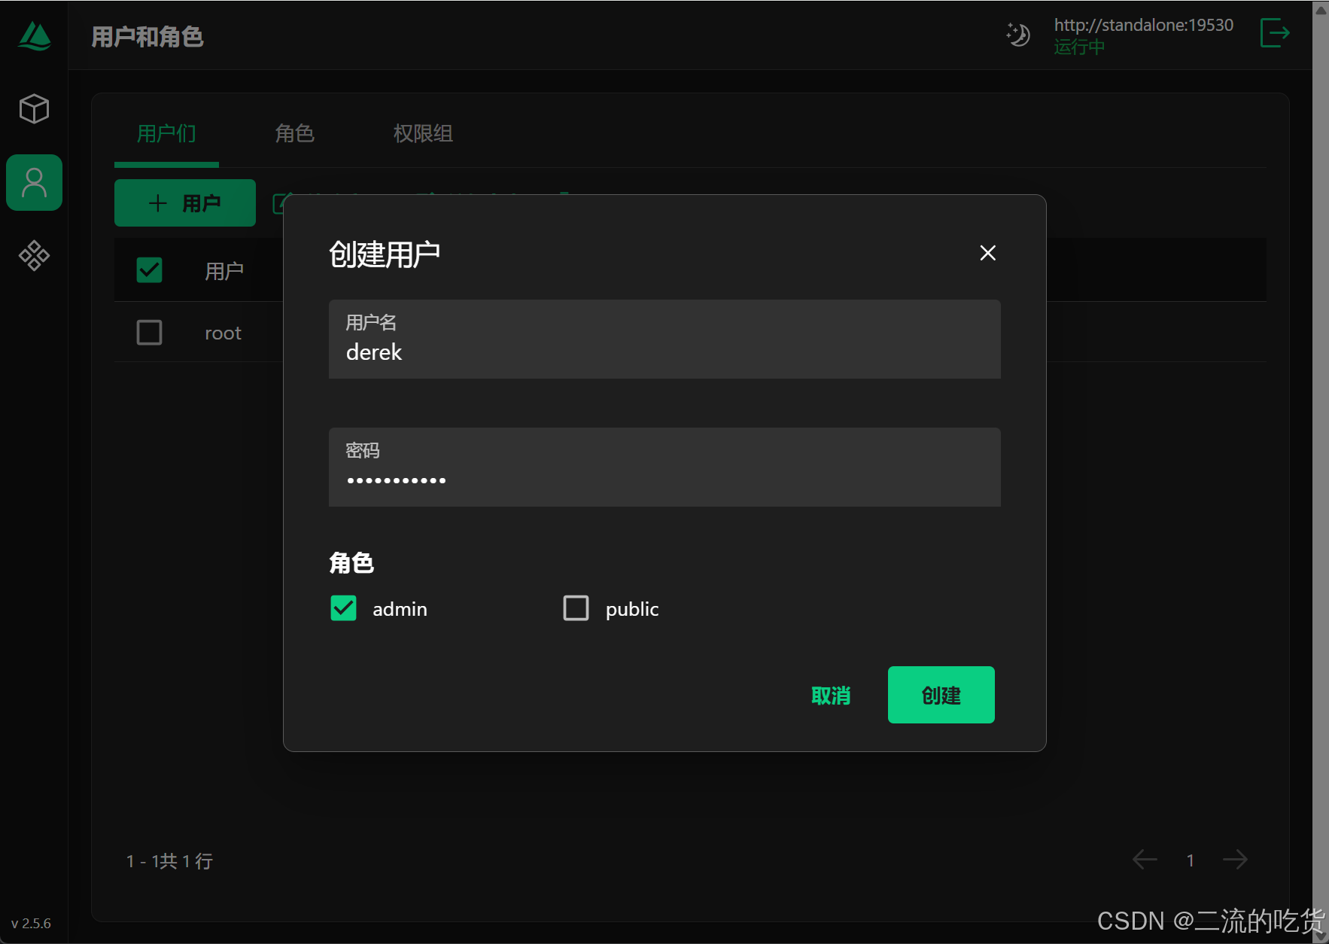The height and width of the screenshot is (944, 1329).
Task: Click the bottom diamond-grid icon in sidebar
Action: (x=34, y=256)
